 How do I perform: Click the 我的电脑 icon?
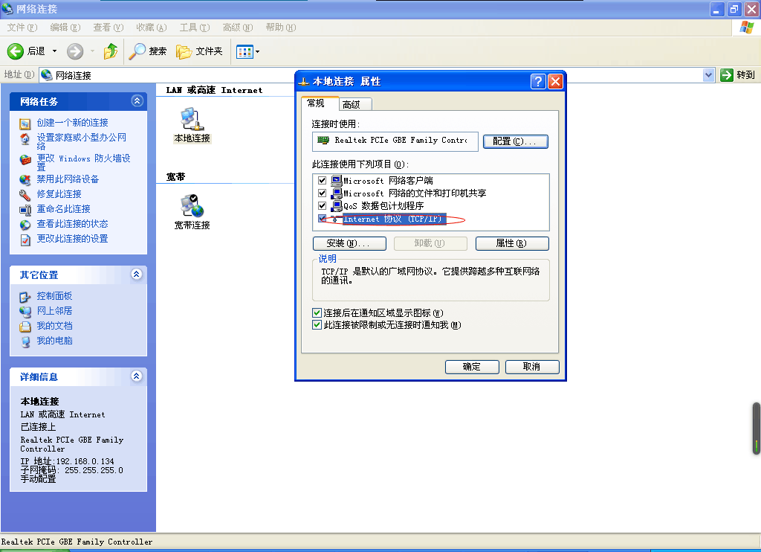pos(25,341)
